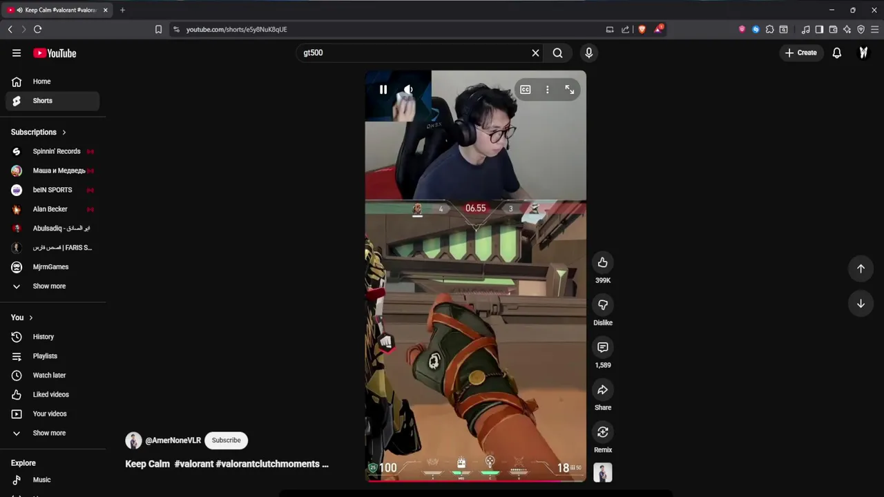Open Spinnin' Records subscription
The width and height of the screenshot is (884, 497).
52,151
